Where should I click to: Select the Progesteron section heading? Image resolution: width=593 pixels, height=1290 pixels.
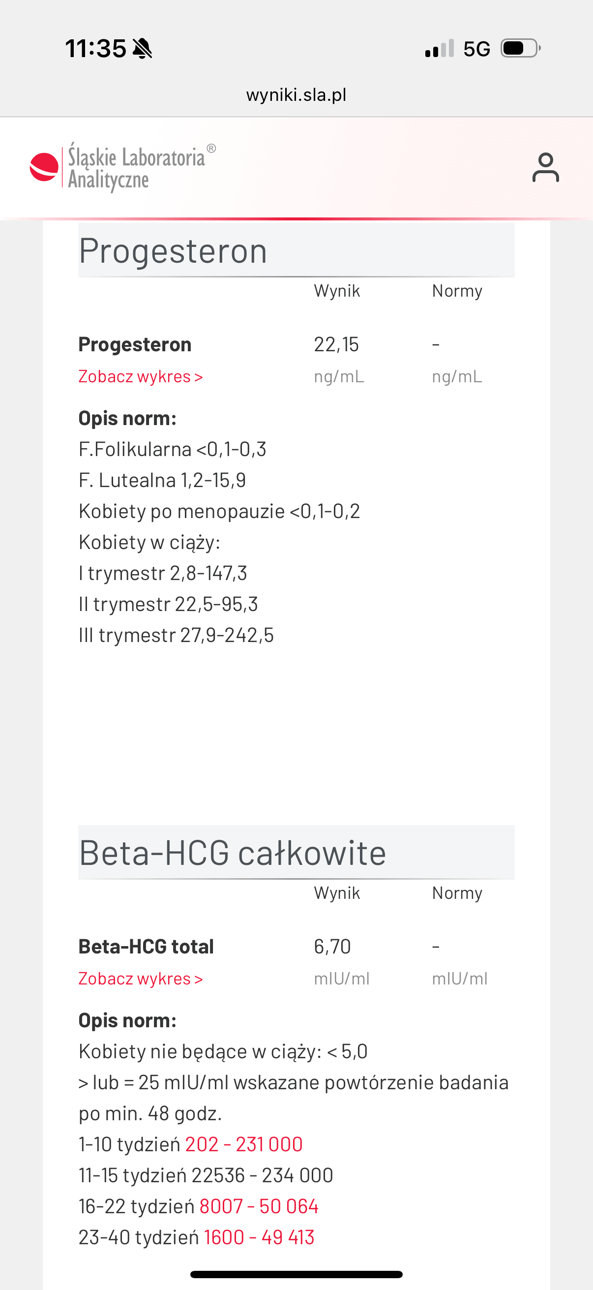(x=173, y=251)
